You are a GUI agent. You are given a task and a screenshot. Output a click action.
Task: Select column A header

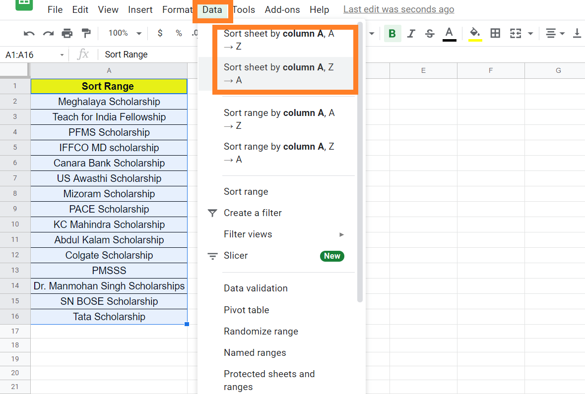pos(109,70)
